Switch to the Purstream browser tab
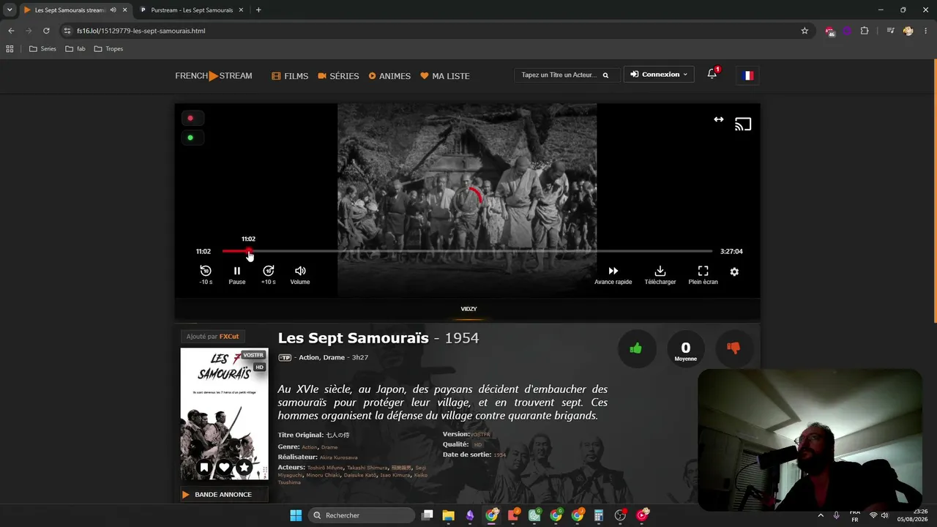Screen dimensions: 937x527 (x=192, y=10)
